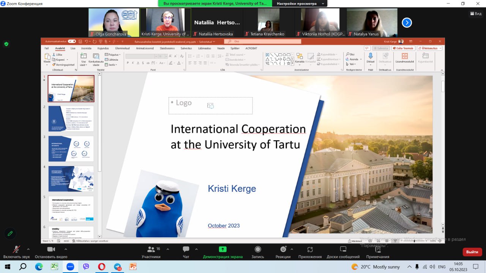Expand video options arrow beside camera

click(66, 249)
